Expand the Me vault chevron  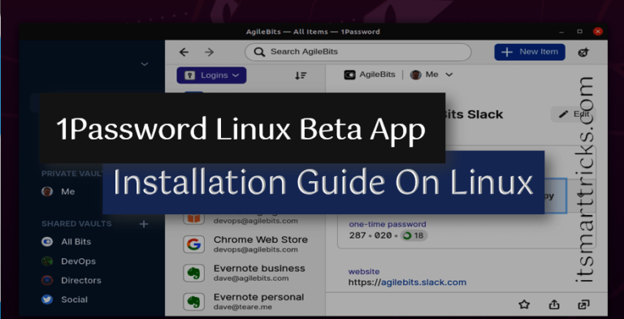(448, 75)
